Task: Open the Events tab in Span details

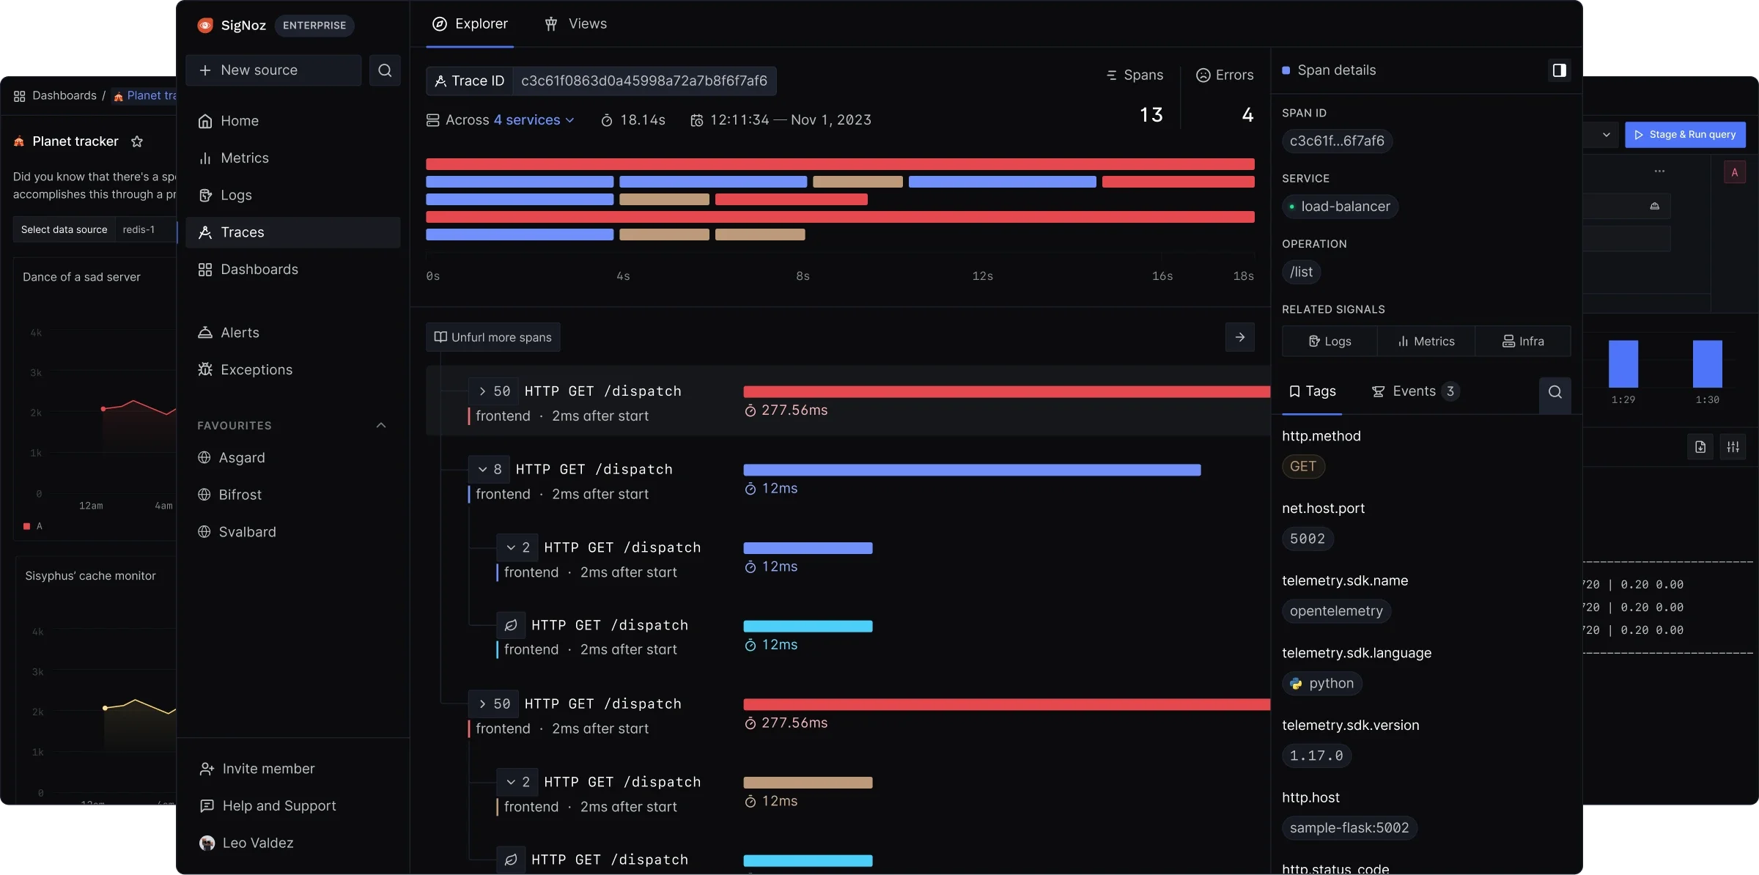Action: [x=1415, y=391]
